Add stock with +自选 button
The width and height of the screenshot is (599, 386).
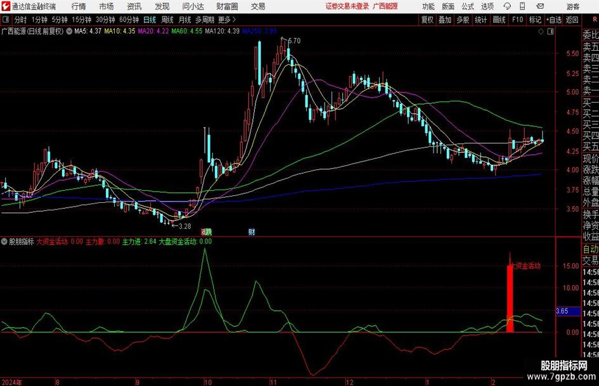tap(553, 20)
